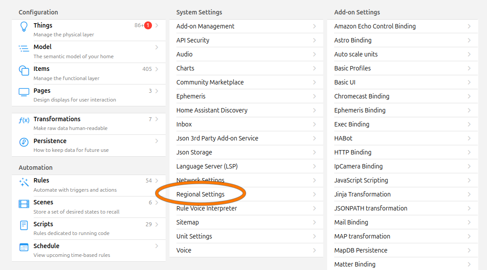Click the red notification badge on Things

click(148, 25)
